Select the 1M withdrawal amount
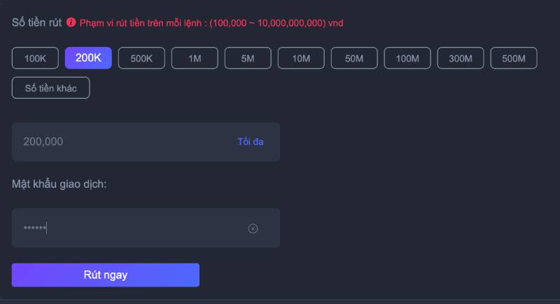This screenshot has width=560, height=304. [x=195, y=58]
